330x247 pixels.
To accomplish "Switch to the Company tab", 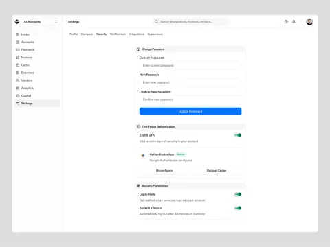I will pyautogui.click(x=87, y=34).
